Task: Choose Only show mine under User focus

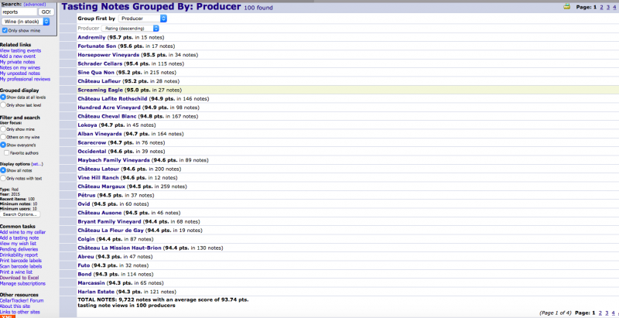Action: [3, 129]
